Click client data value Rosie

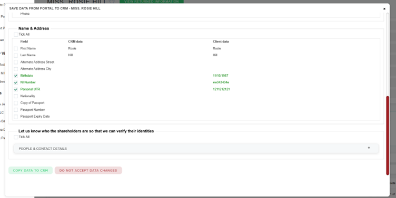(216, 48)
